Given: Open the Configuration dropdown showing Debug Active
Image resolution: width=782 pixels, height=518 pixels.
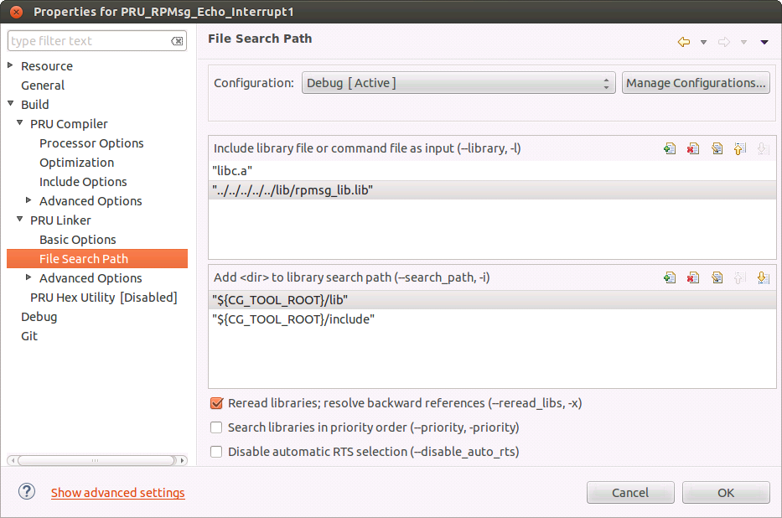Looking at the screenshot, I should coord(458,83).
